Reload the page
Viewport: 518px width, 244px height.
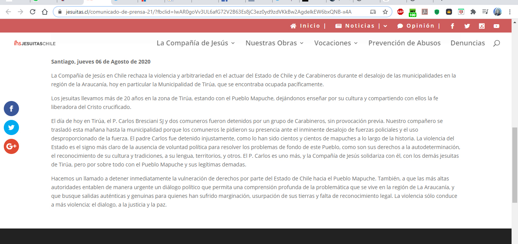coord(33,12)
